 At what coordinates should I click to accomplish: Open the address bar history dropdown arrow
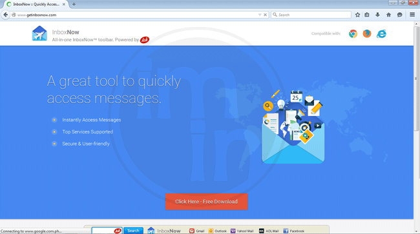point(260,15)
